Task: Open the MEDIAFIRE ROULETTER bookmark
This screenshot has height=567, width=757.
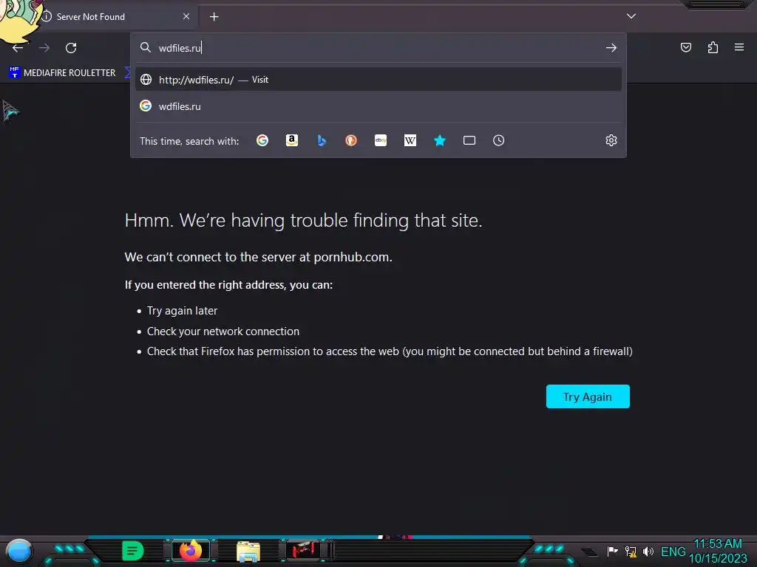Action: (62, 73)
